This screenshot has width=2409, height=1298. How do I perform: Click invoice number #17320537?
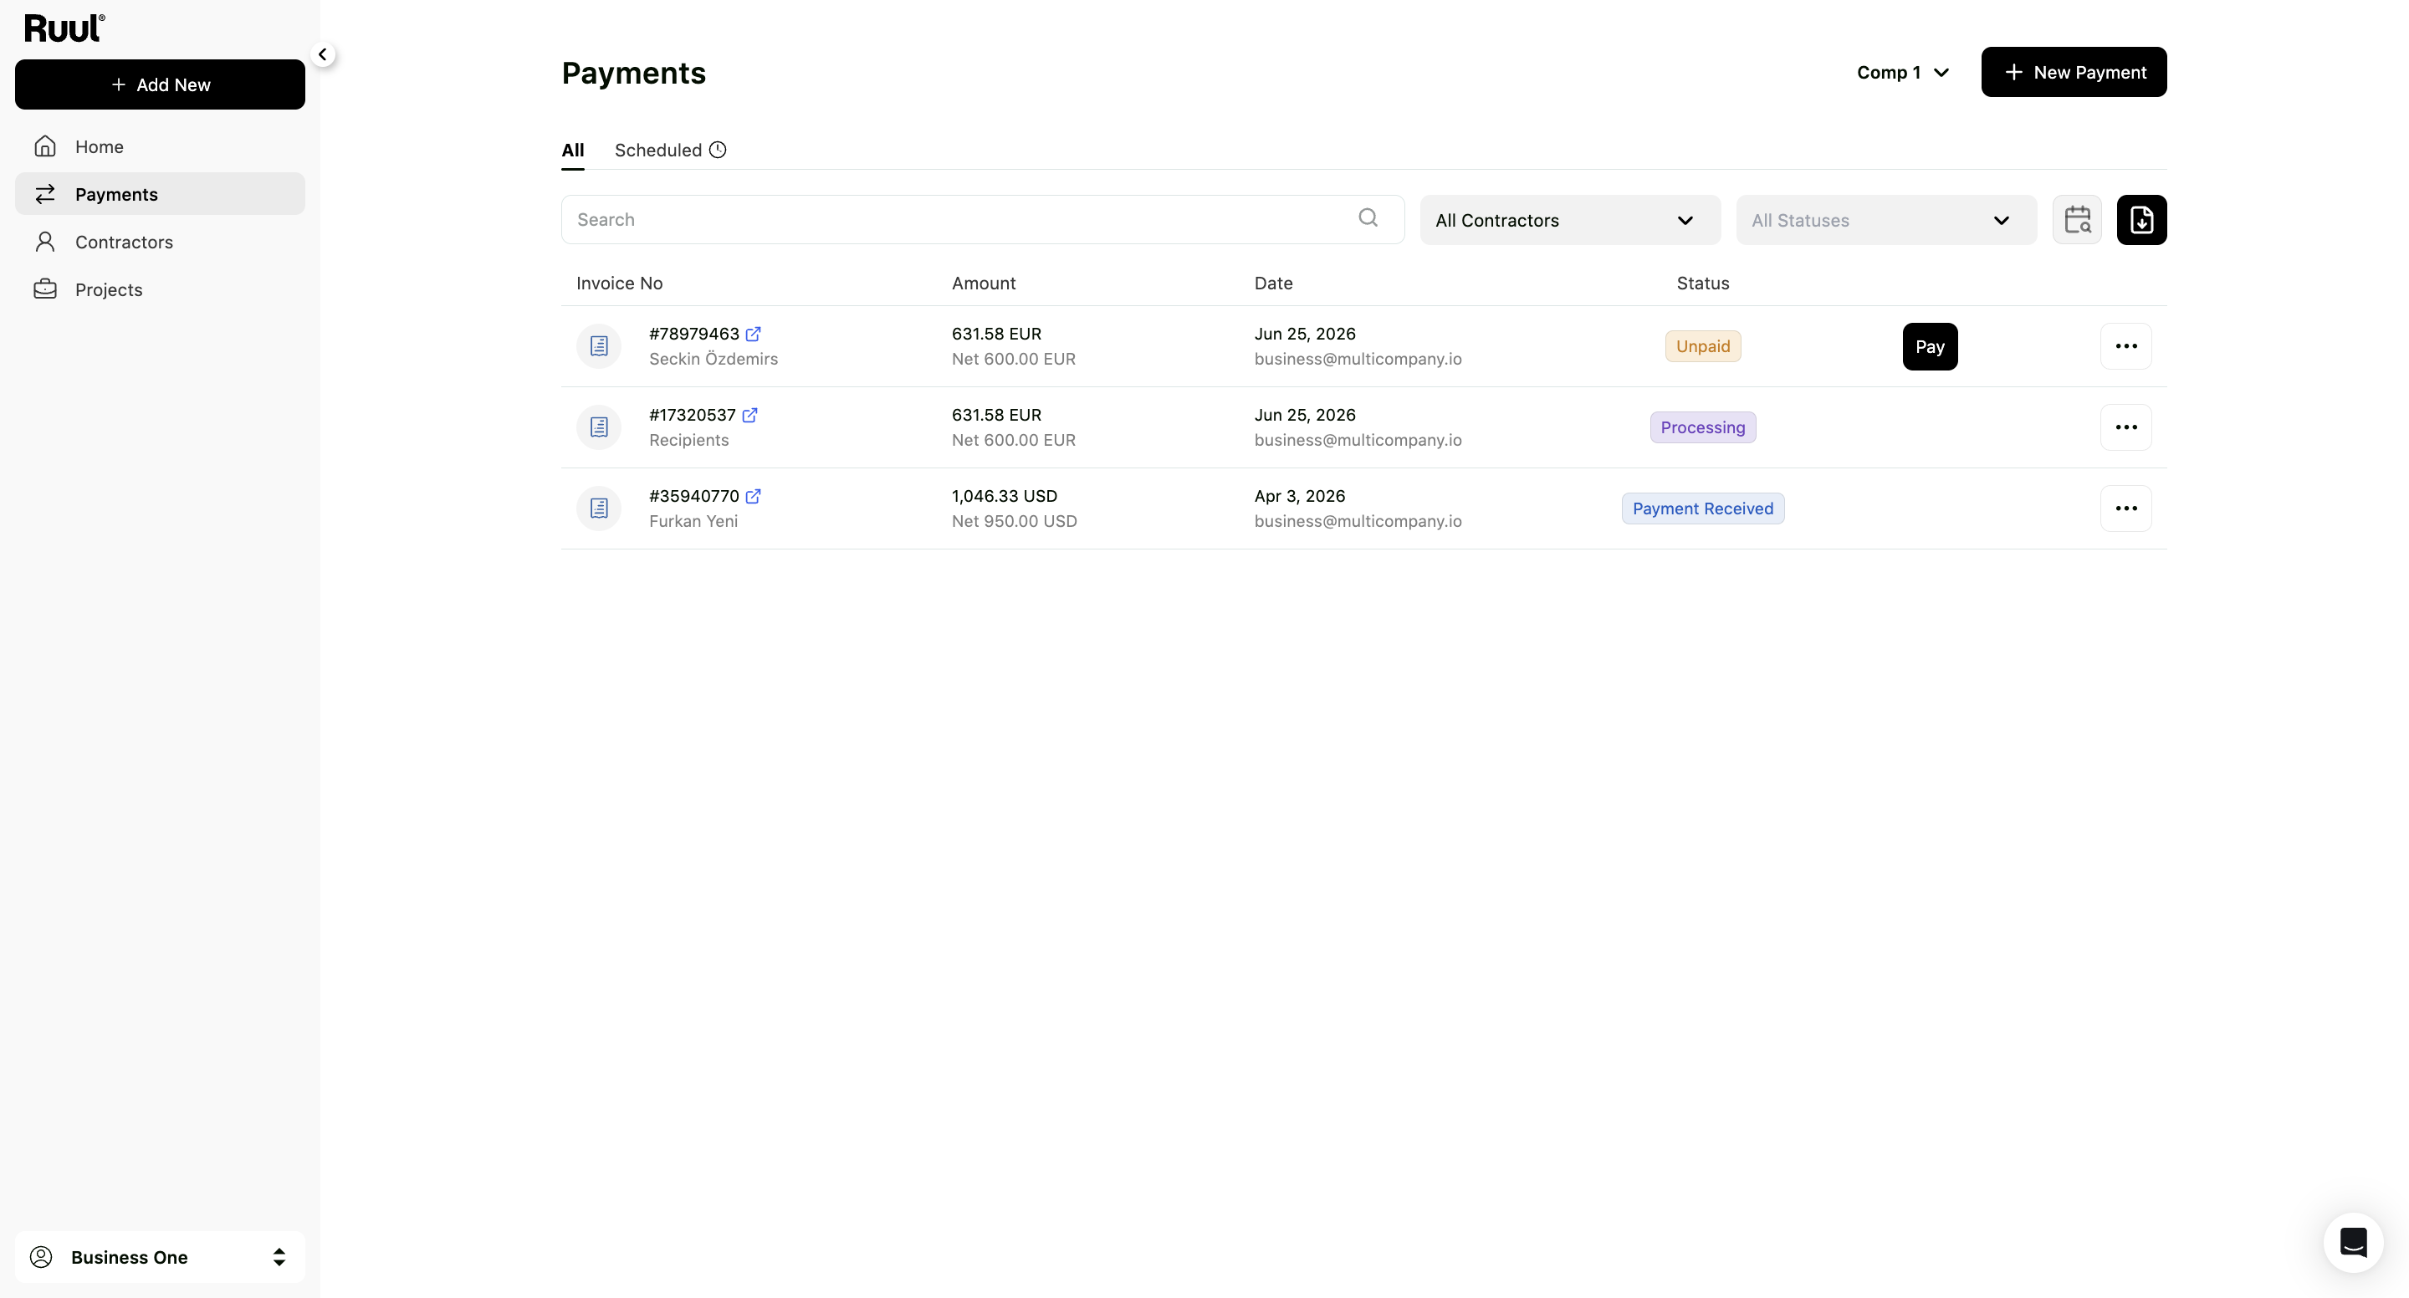point(692,415)
